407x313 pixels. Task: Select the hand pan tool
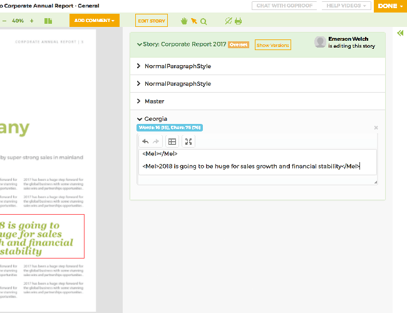coord(184,21)
